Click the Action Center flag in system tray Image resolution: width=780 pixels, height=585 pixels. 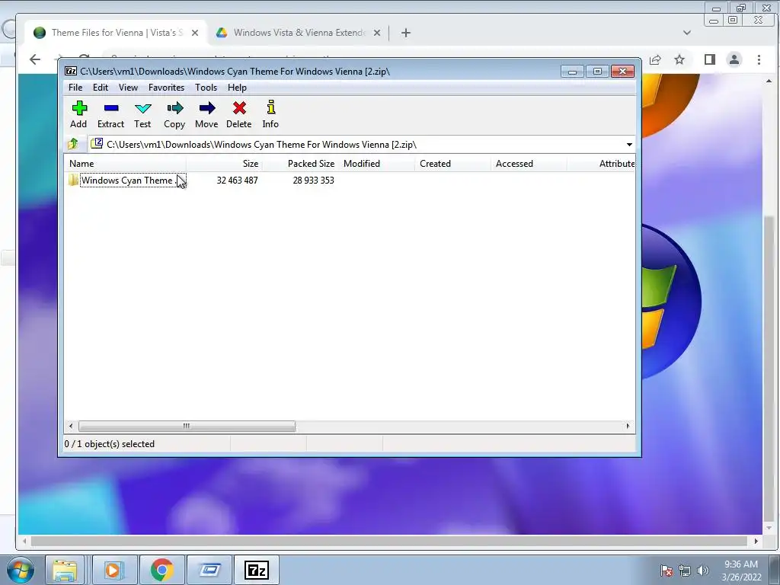pyautogui.click(x=667, y=570)
